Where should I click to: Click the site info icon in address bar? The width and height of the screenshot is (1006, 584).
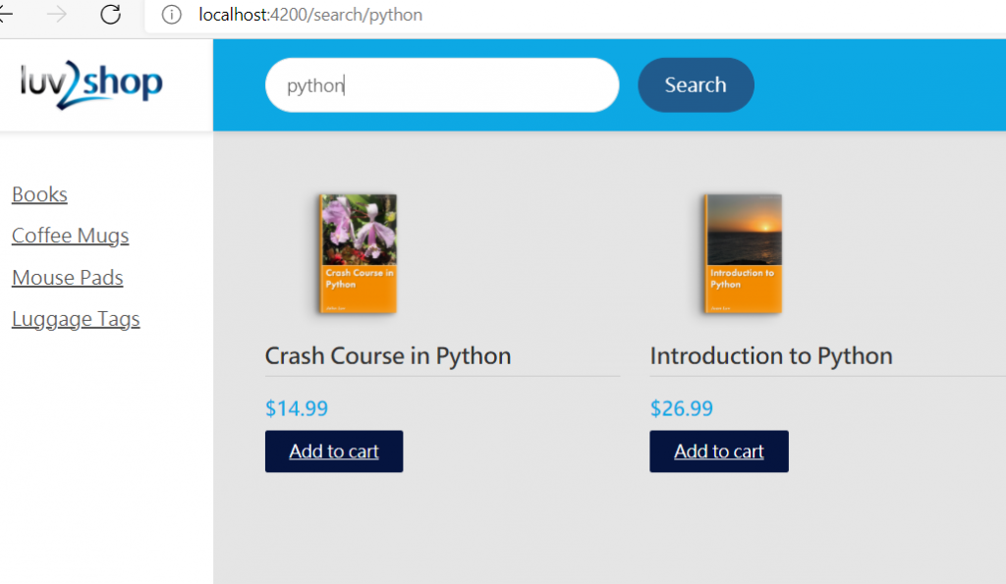[172, 16]
